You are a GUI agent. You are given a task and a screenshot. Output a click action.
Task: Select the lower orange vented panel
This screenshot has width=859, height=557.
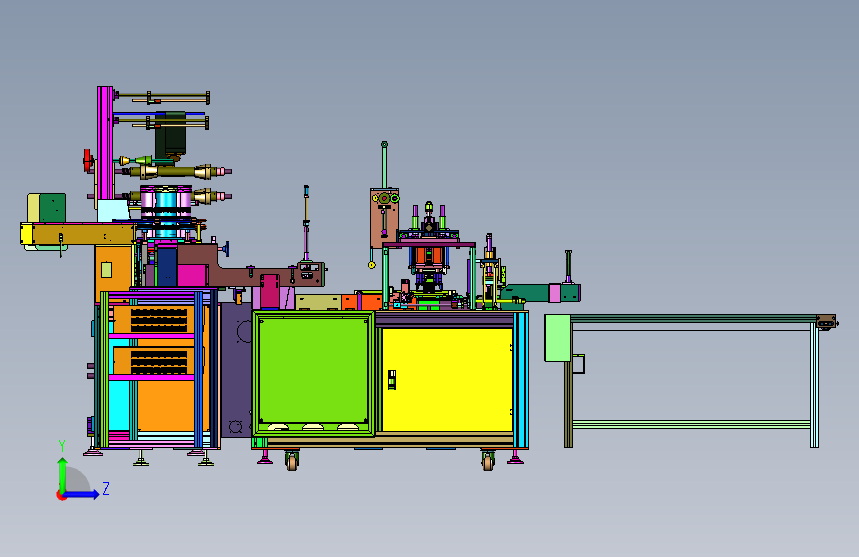tap(154, 361)
